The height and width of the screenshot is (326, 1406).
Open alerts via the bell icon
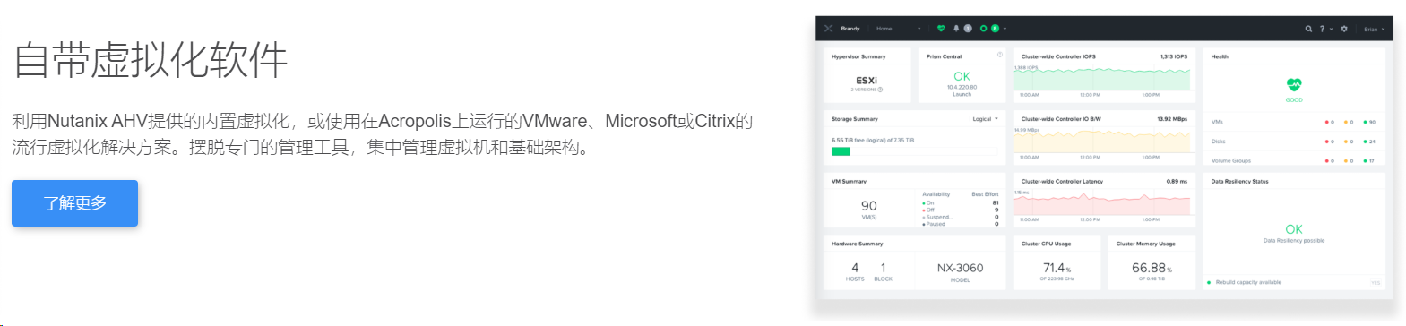click(956, 29)
